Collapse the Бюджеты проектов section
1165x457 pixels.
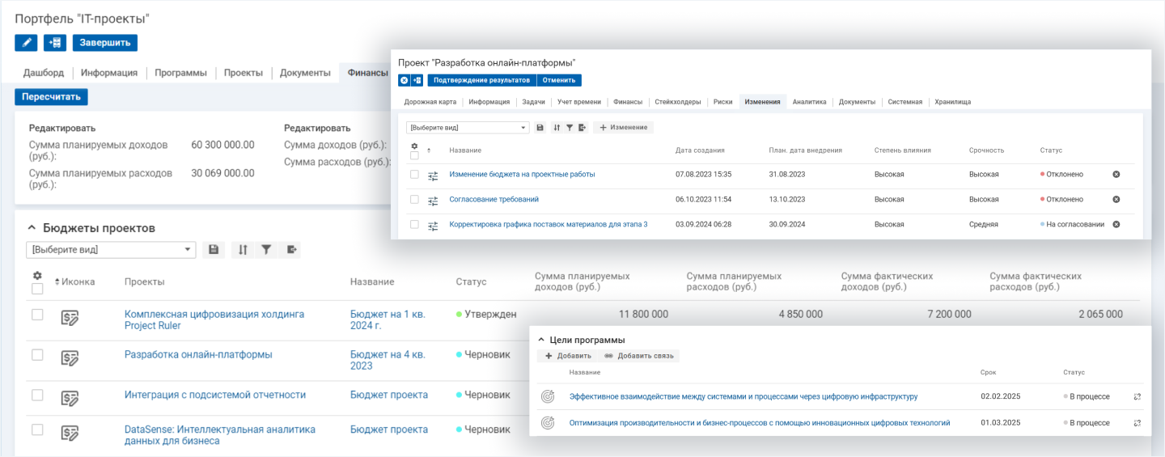32,229
